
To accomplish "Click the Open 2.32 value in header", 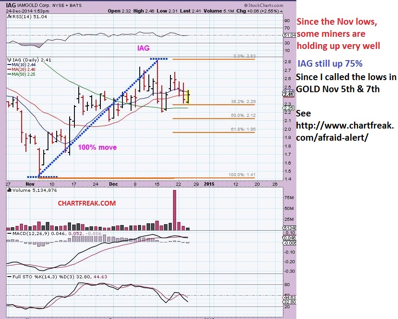I will [119, 11].
